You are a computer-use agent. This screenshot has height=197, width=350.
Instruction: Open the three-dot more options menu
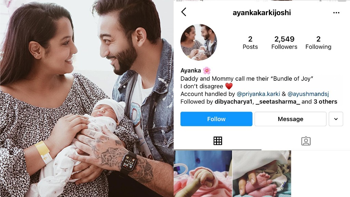pyautogui.click(x=336, y=13)
